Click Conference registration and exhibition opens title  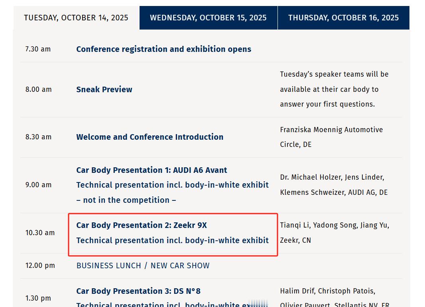tap(164, 49)
